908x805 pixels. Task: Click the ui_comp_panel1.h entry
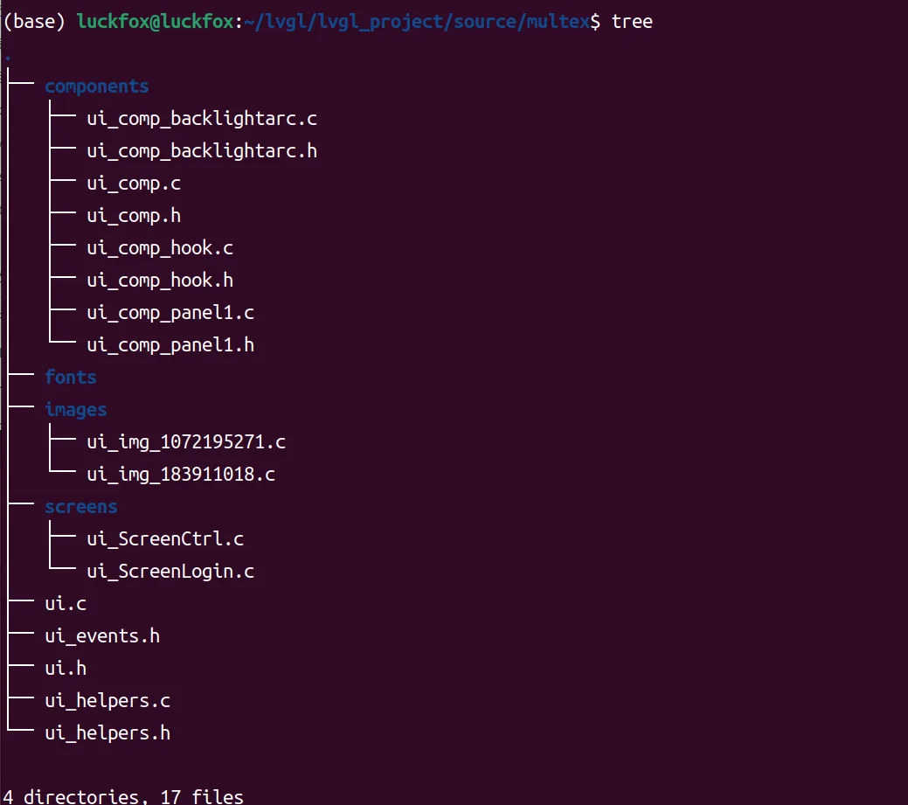[x=170, y=345]
